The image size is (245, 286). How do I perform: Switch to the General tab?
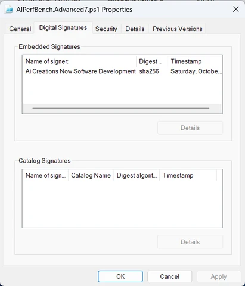tap(20, 29)
